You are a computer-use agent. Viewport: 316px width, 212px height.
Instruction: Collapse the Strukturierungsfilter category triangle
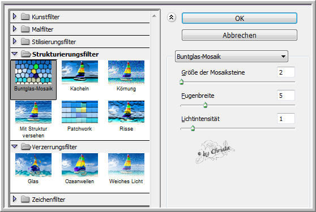pyautogui.click(x=15, y=54)
